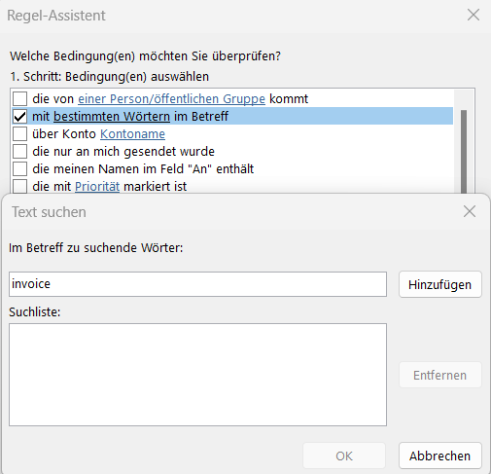The width and height of the screenshot is (491, 474).
Task: Toggle 'die mit Priorität markiert ist' checkbox
Action: click(19, 186)
